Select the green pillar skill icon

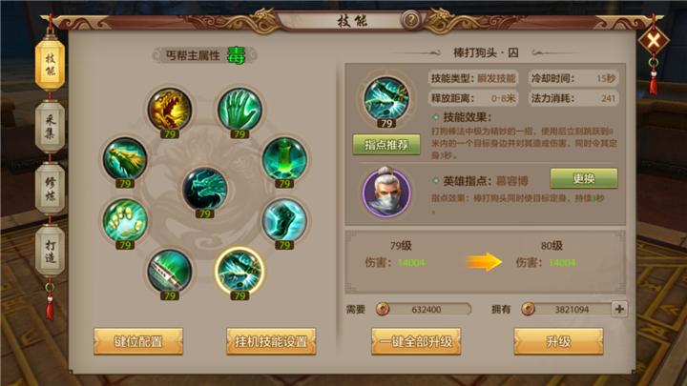tap(284, 158)
